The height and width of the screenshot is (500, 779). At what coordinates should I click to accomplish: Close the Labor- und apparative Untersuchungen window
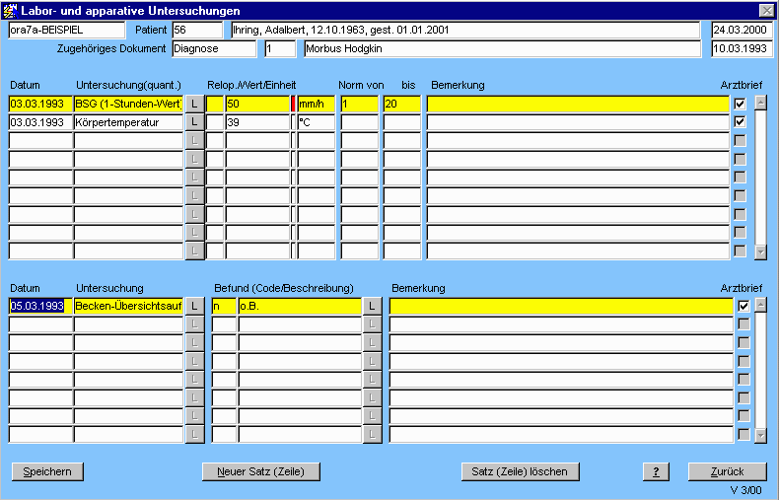[x=766, y=10]
